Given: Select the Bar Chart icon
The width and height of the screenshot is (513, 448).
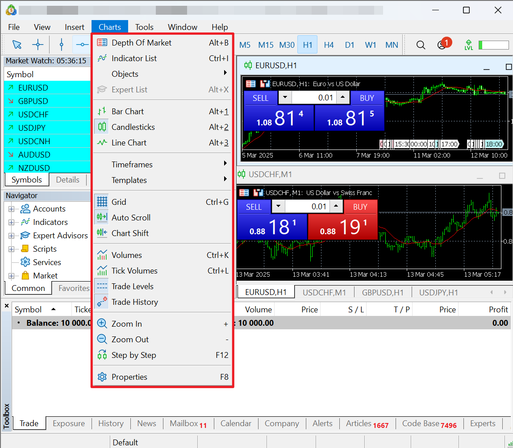Looking at the screenshot, I should coord(102,112).
